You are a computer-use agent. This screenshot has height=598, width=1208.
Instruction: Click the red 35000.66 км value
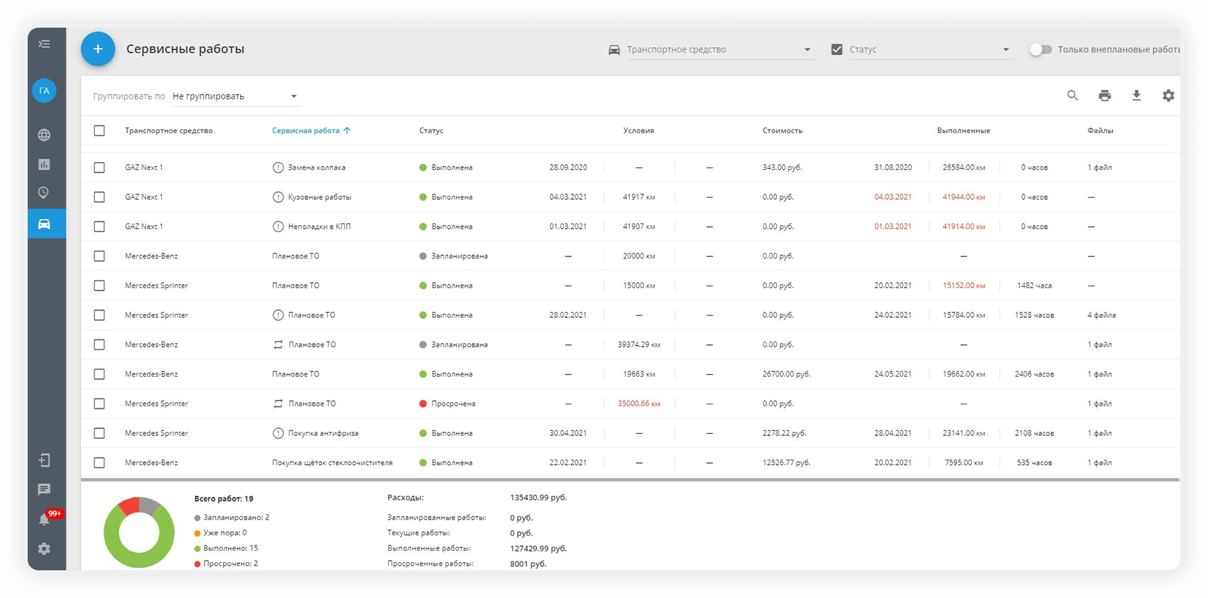point(639,404)
